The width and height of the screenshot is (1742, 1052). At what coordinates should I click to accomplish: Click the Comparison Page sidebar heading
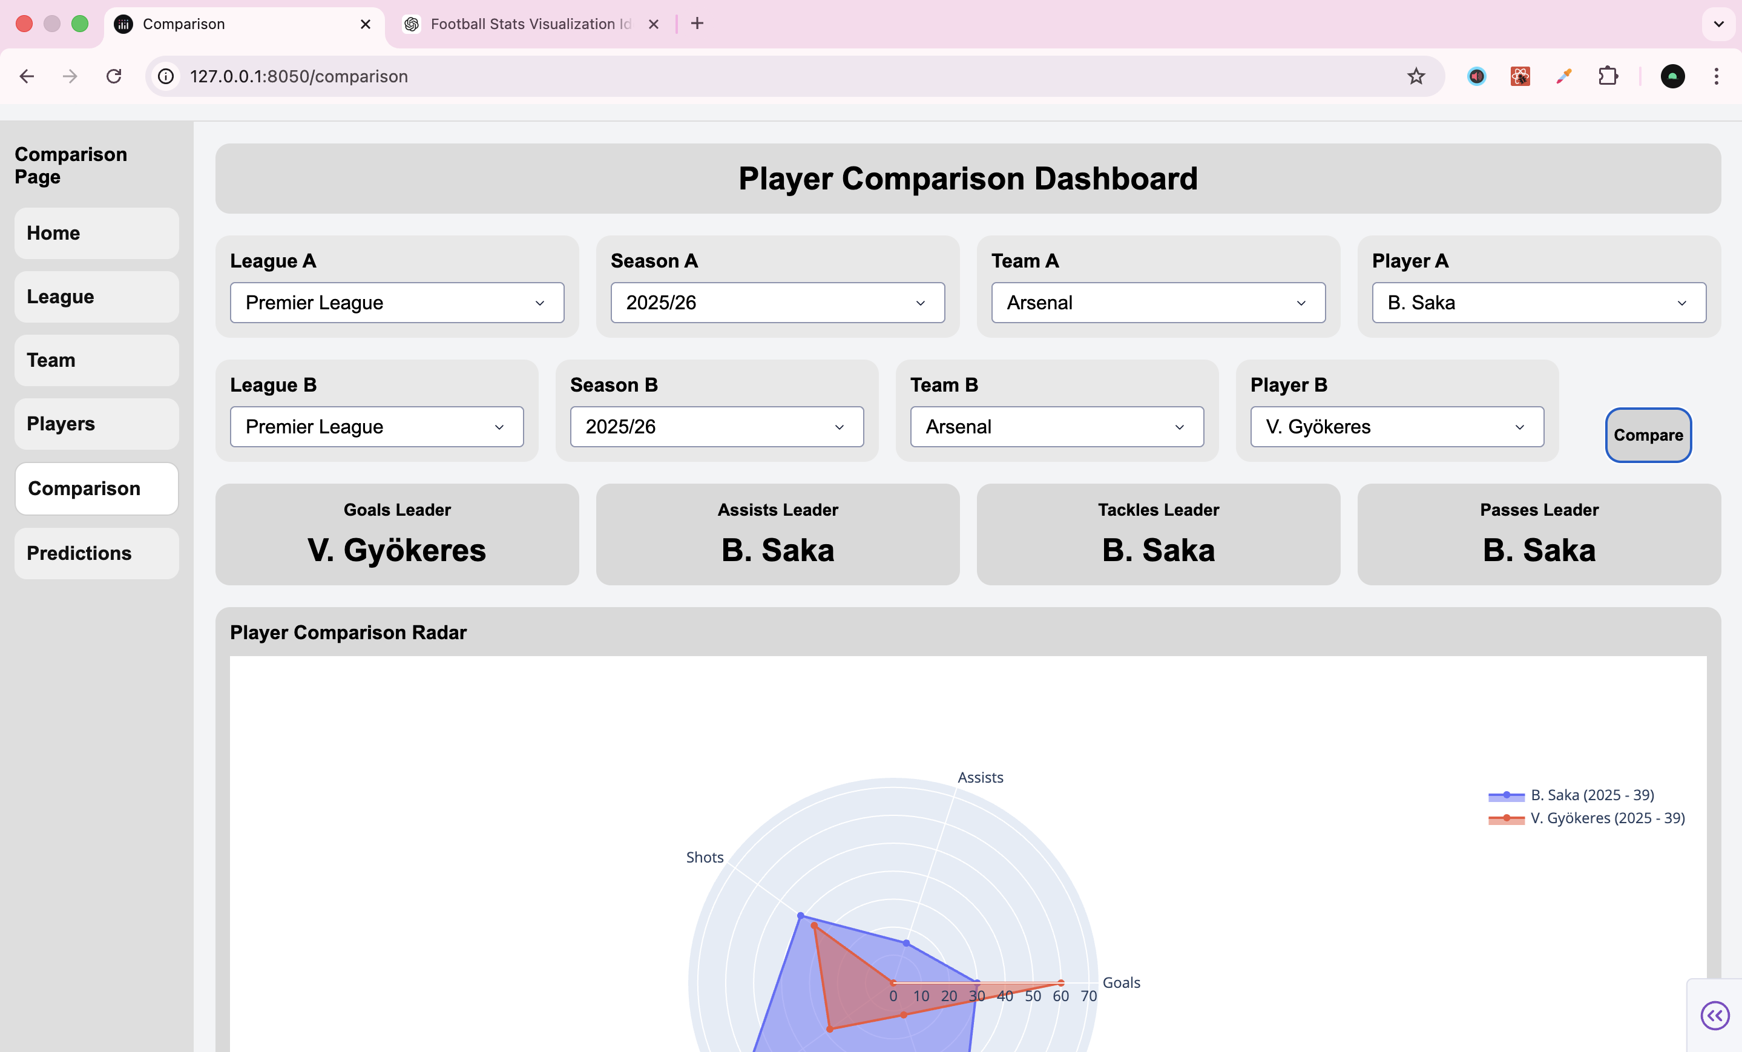(71, 165)
